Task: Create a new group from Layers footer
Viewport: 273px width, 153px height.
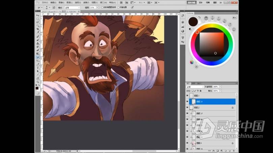Action: (x=225, y=151)
